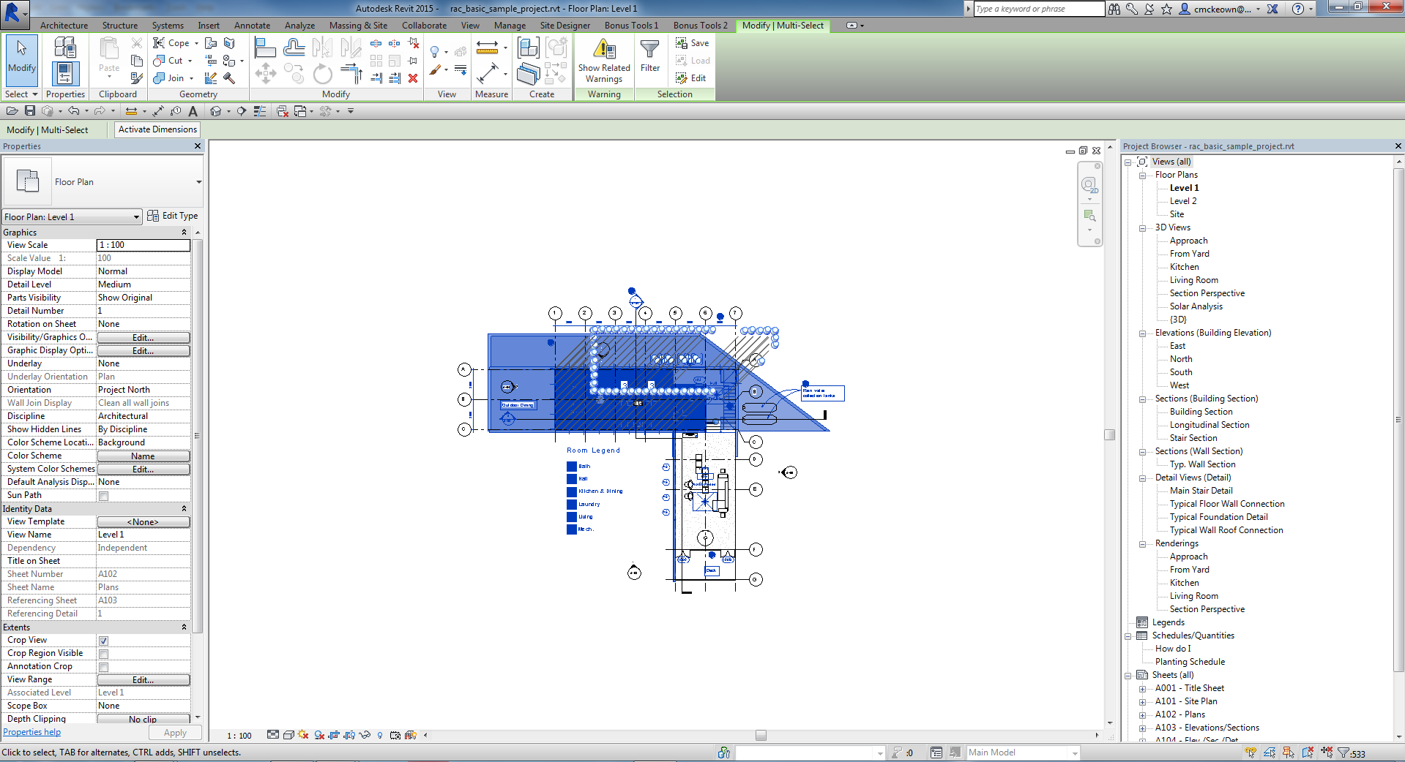Click the Activate Dimensions button
Viewport: 1405px width, 762px height.
point(157,129)
